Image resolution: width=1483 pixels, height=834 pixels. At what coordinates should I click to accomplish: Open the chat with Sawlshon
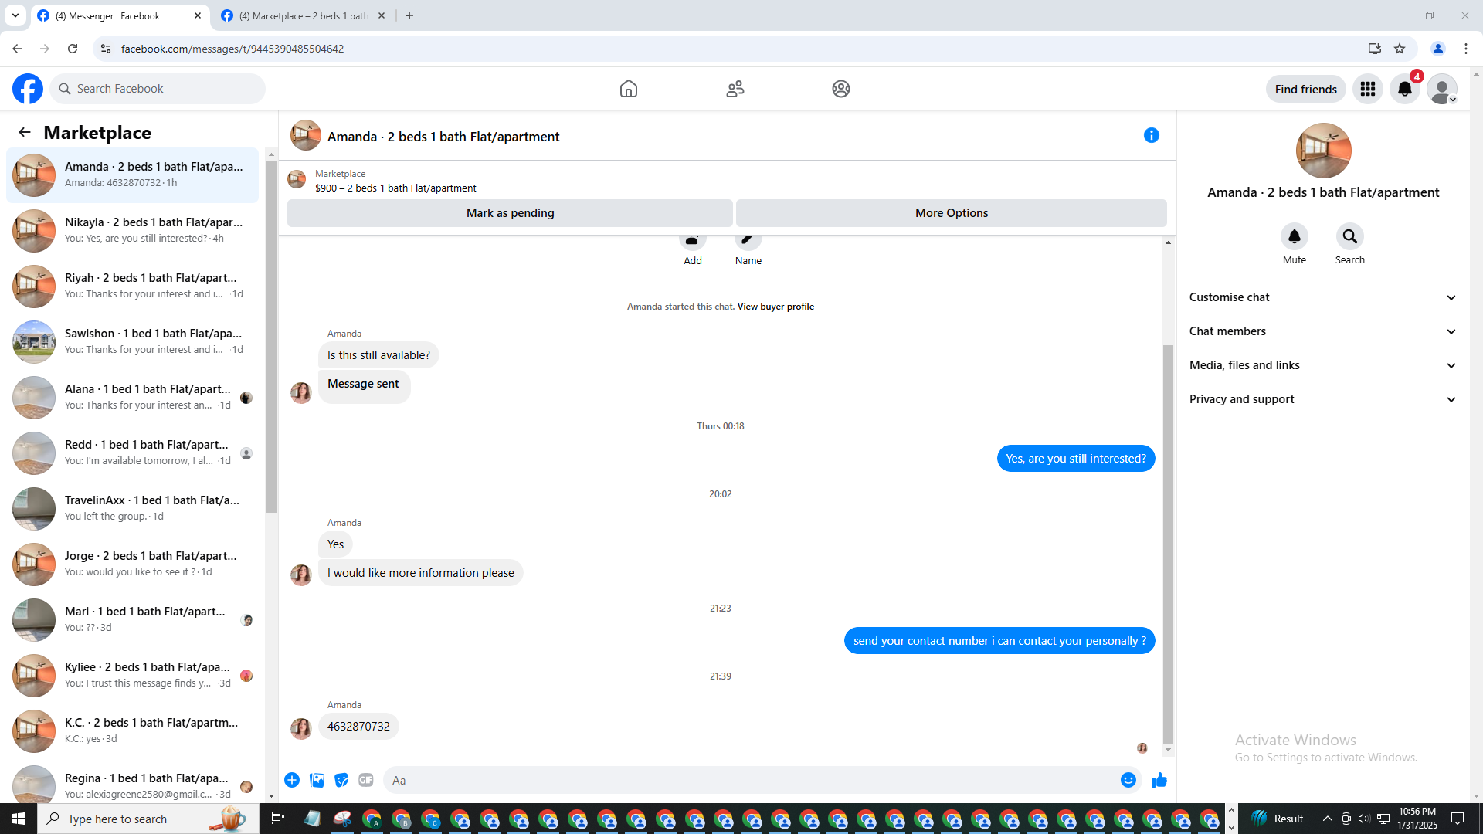(x=132, y=342)
